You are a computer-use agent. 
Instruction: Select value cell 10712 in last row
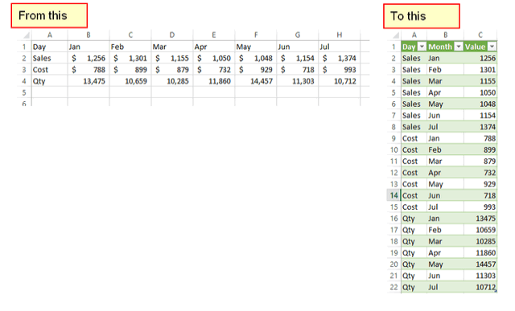point(480,288)
